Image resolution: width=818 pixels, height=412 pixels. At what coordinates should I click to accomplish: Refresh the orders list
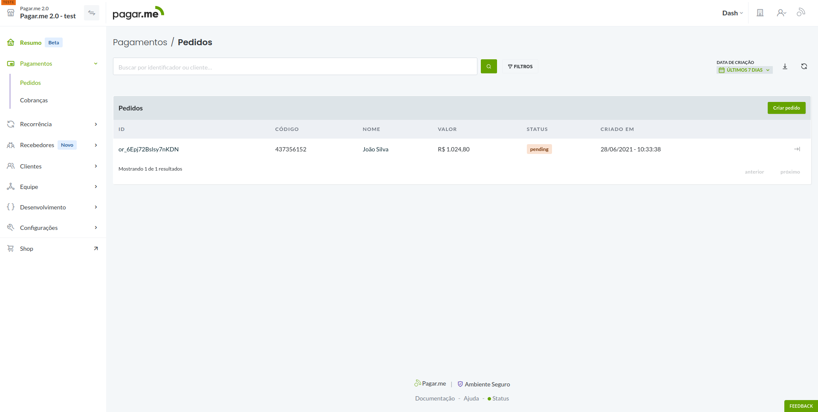click(804, 67)
